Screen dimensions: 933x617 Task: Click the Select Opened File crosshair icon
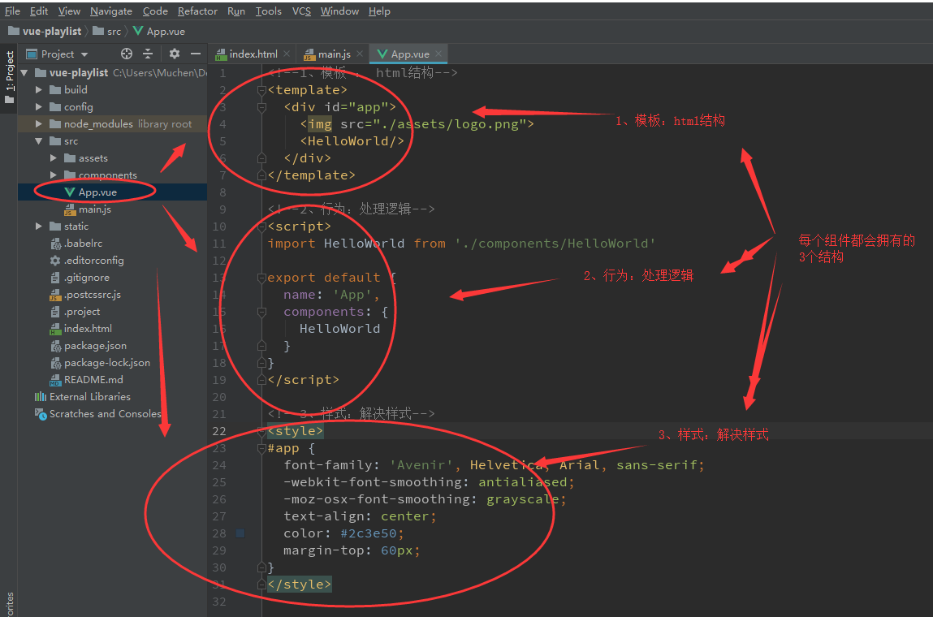(126, 54)
